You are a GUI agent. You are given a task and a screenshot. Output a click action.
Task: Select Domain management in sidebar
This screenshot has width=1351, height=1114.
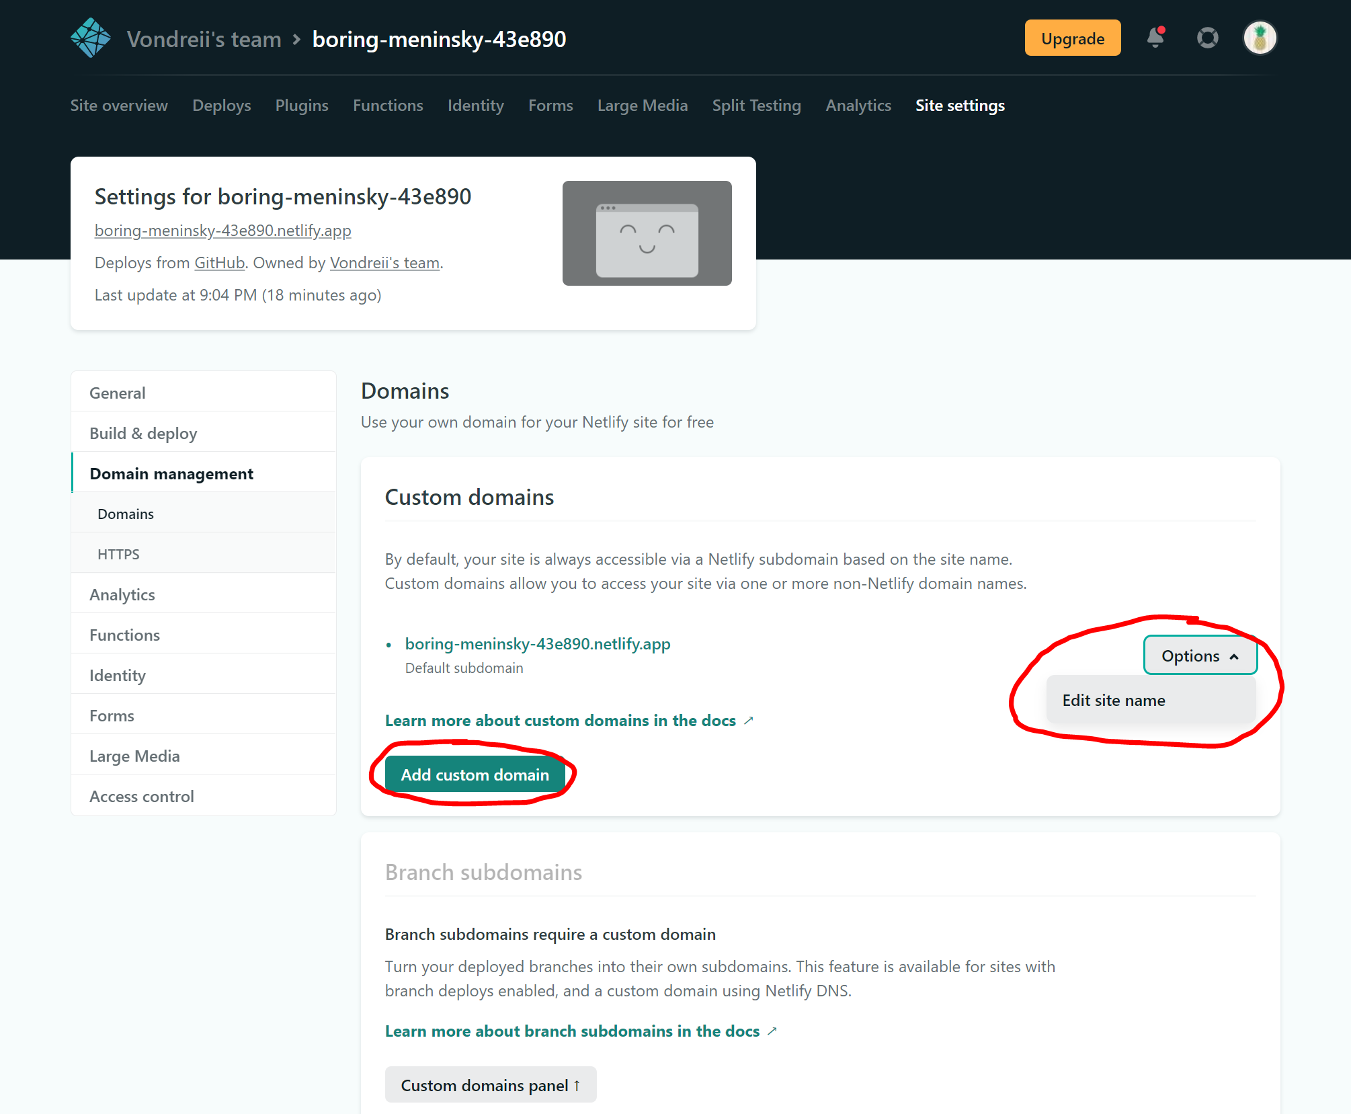pos(204,473)
